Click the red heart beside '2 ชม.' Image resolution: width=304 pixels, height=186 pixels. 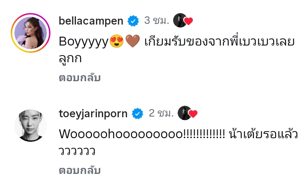pyautogui.click(x=193, y=114)
